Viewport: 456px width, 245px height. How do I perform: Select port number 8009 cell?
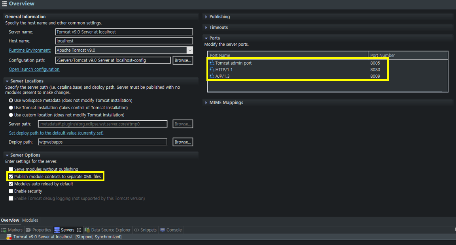tap(375, 76)
